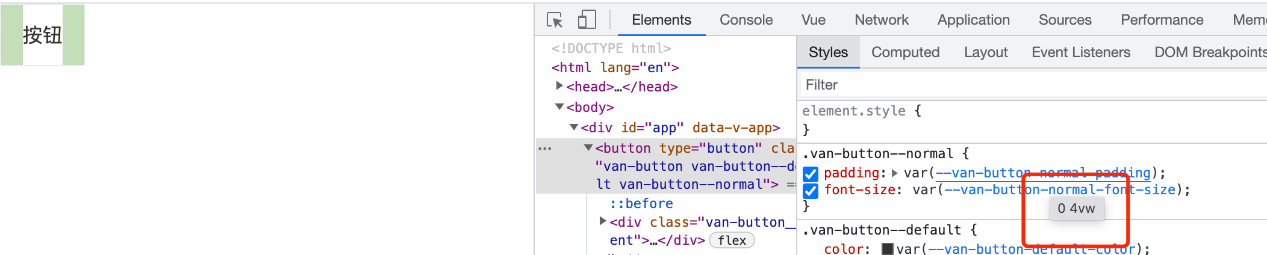This screenshot has height=255, width=1267.
Task: Open the Event Listeners tab
Action: point(1080,52)
